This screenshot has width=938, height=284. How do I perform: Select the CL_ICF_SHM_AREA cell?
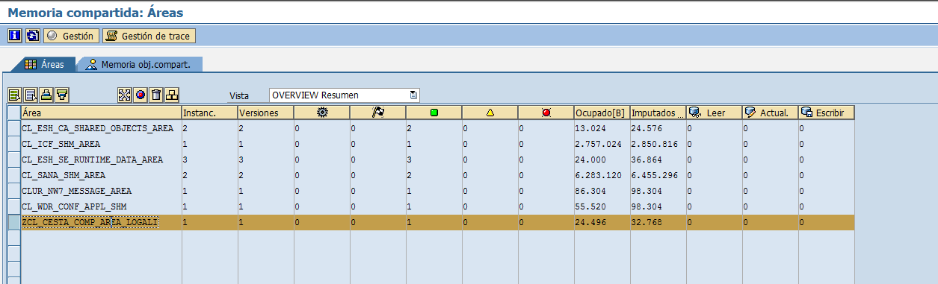[101, 144]
